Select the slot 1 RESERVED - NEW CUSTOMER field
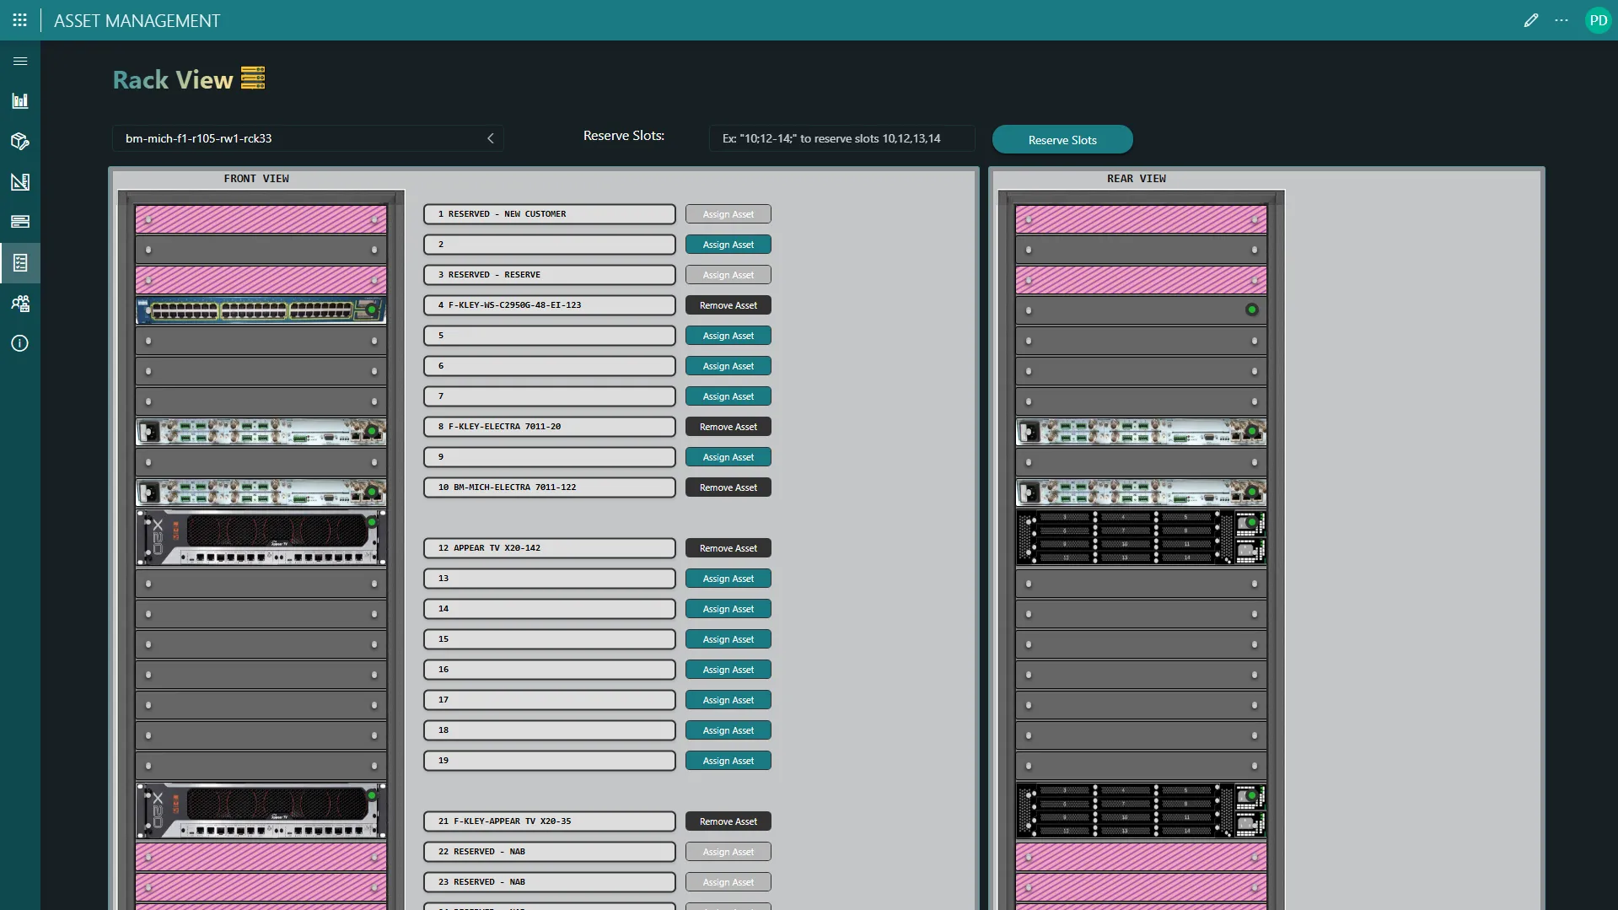Viewport: 1618px width, 910px height. (x=550, y=214)
